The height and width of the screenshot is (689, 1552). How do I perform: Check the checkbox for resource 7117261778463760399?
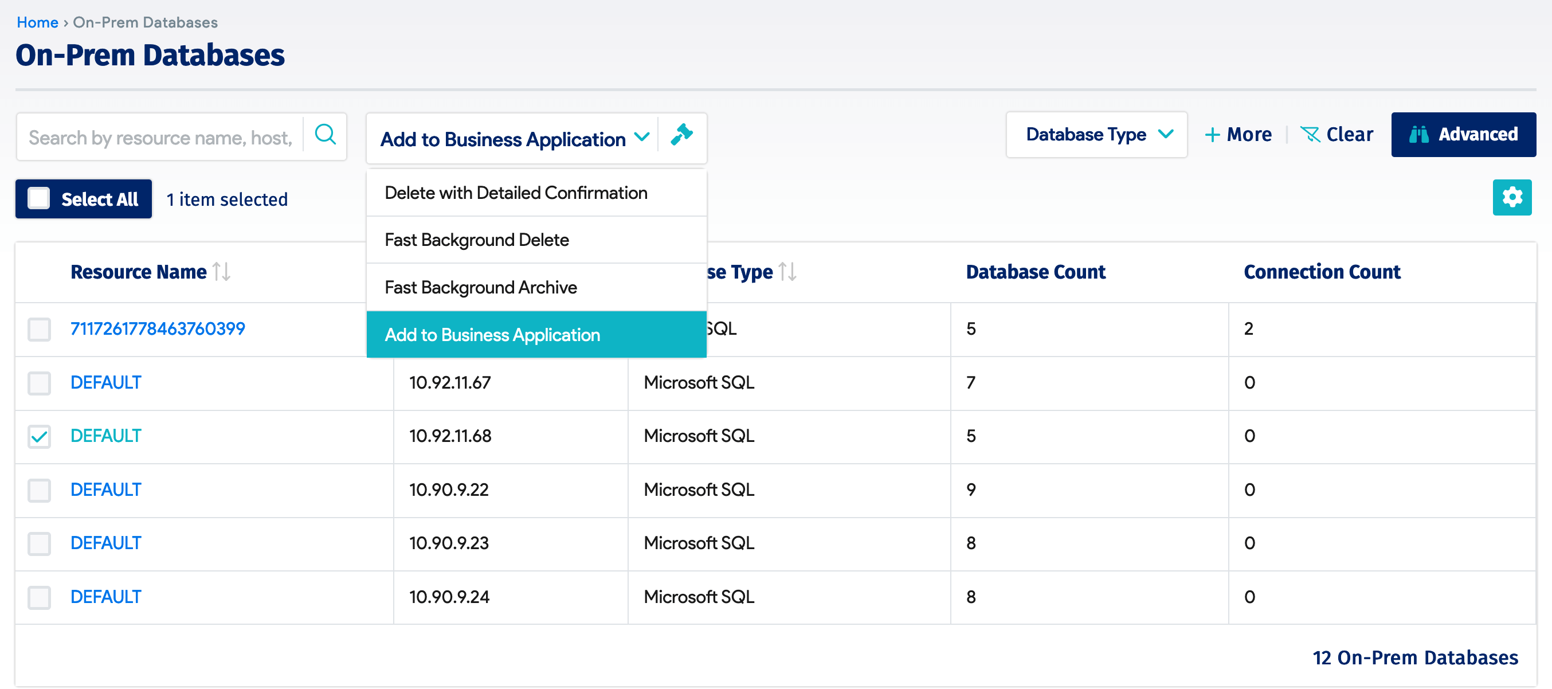(38, 329)
